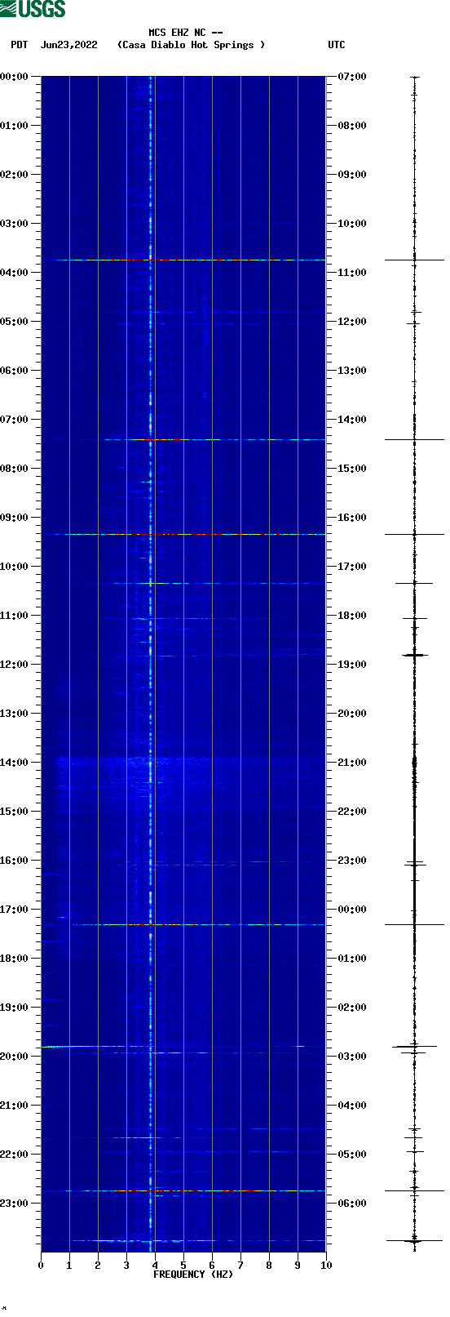This screenshot has width=450, height=1317.
Task: Click PDT time label '23:00'
Action: coord(15,1204)
